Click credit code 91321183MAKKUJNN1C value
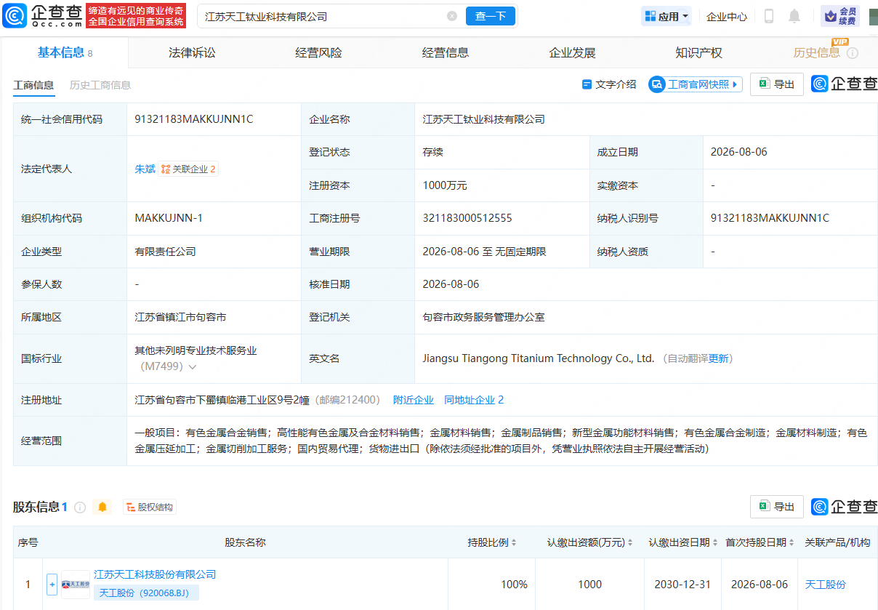 [x=194, y=119]
